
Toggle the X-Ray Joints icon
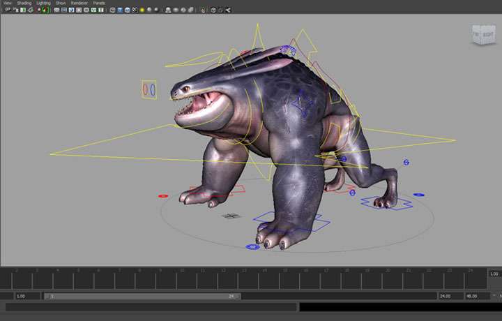point(190,10)
